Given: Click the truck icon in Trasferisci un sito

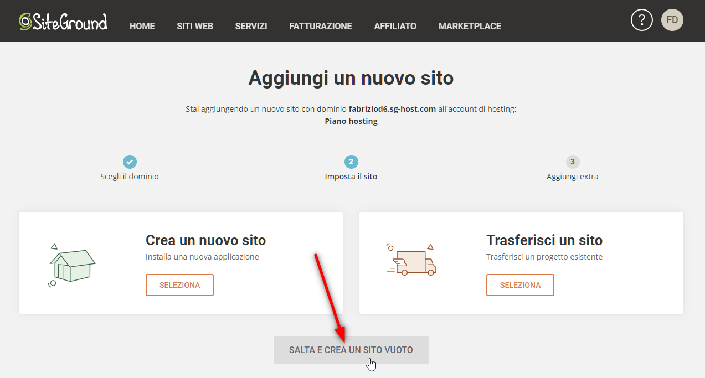Looking at the screenshot, I should [411, 259].
